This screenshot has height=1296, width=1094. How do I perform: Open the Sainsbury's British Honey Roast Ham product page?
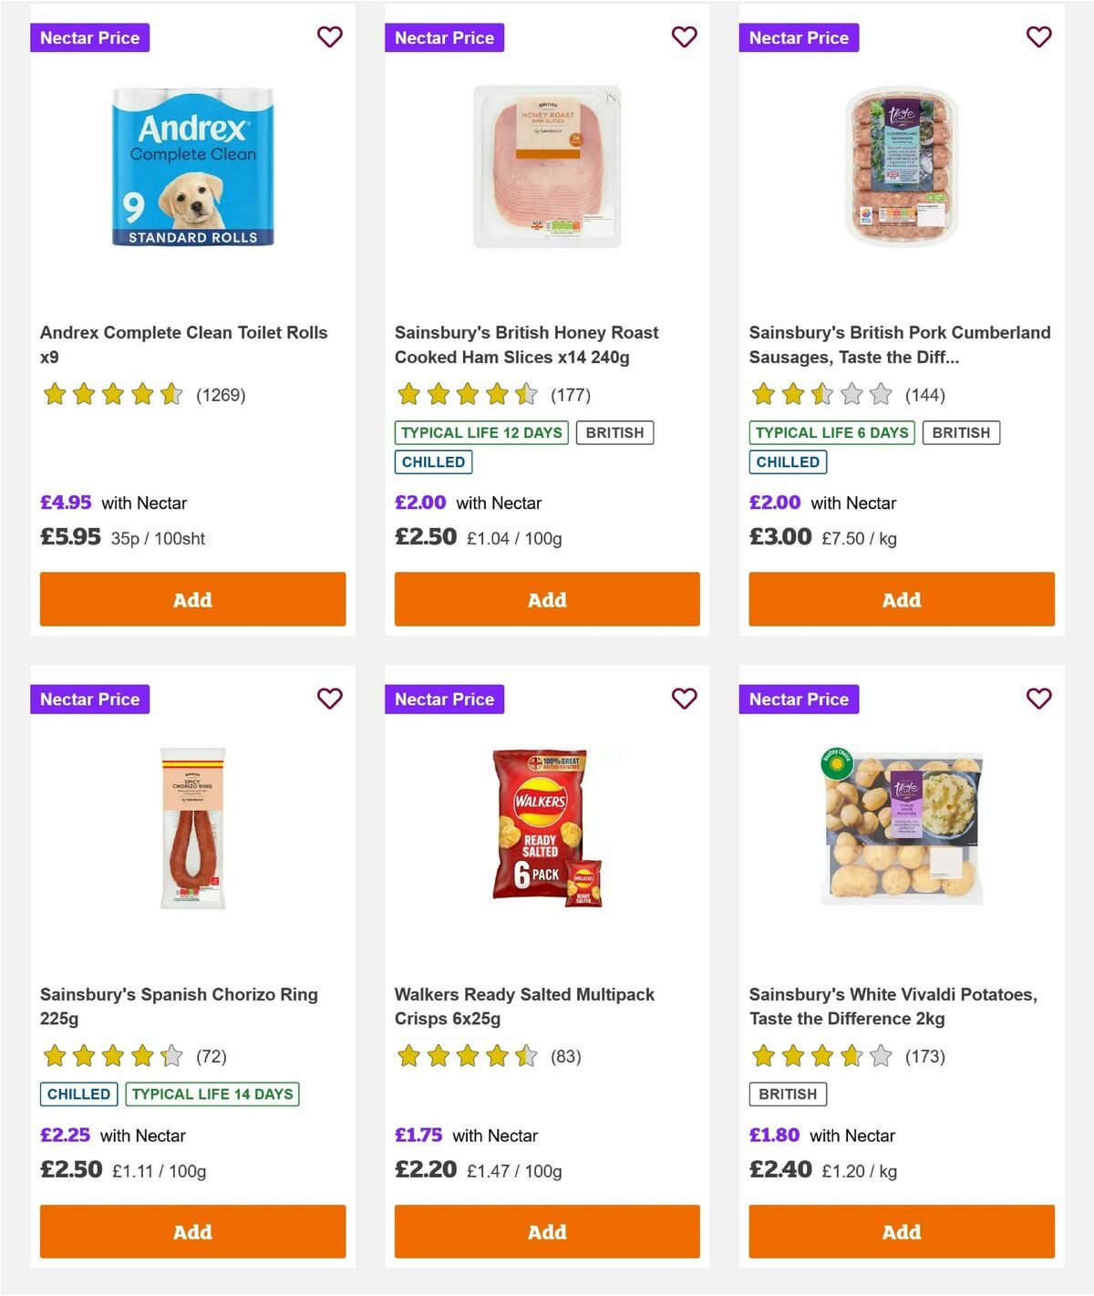point(526,345)
